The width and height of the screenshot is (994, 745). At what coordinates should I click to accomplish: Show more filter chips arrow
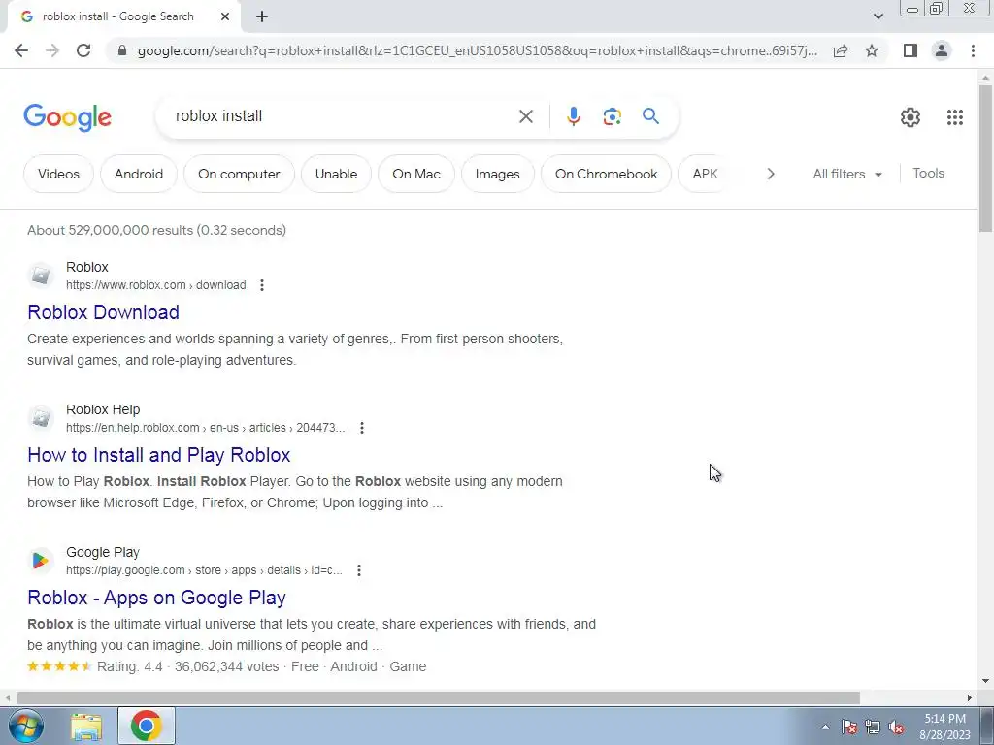click(x=770, y=174)
